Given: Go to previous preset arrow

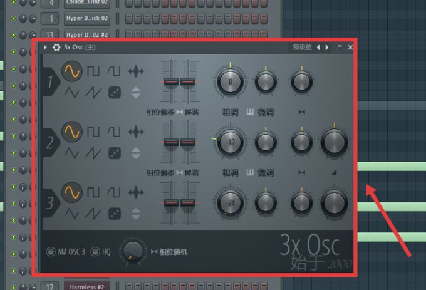Looking at the screenshot, I should (318, 48).
